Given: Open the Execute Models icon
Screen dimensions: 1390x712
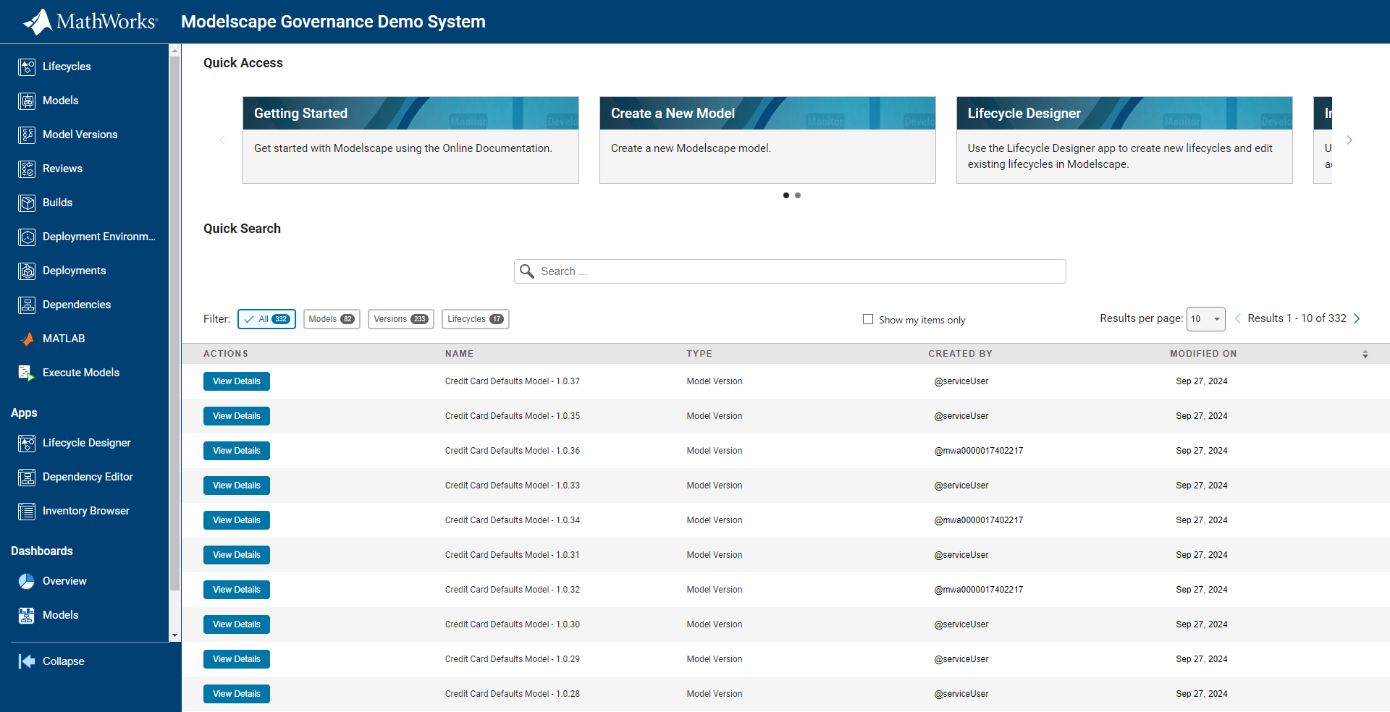Looking at the screenshot, I should click(x=27, y=372).
